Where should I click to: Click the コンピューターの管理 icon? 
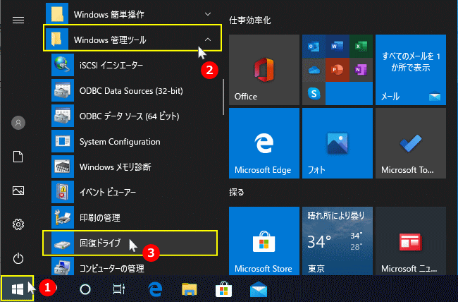click(x=63, y=266)
